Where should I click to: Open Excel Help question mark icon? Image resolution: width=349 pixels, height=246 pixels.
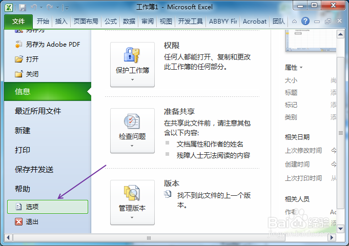click(x=305, y=21)
